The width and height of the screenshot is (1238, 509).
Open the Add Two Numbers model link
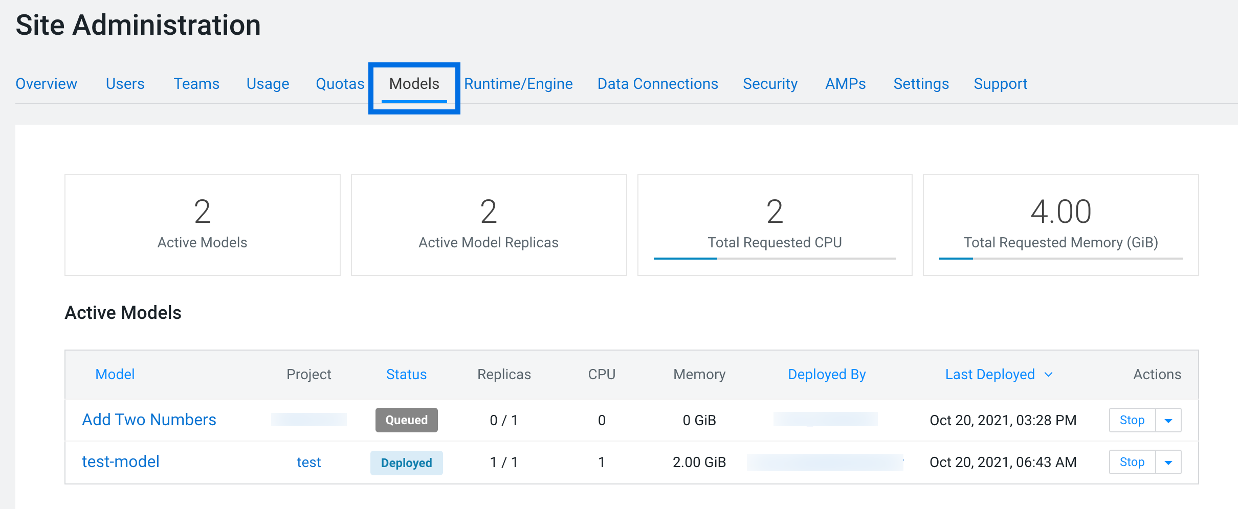pos(149,420)
